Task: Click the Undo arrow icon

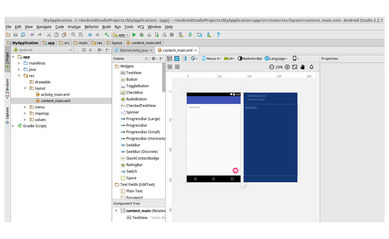Action: click(32, 35)
